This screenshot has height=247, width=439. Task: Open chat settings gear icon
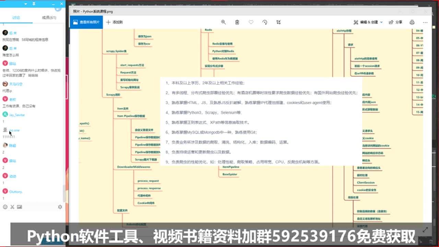pos(60,207)
